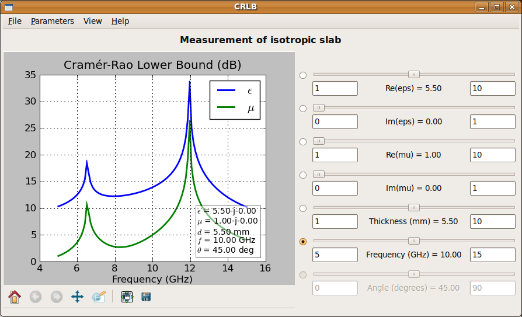Select the Im(mu) radio button
Image resolution: width=522 pixels, height=317 pixels.
302,175
